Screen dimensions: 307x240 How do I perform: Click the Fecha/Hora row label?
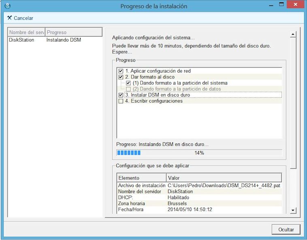pyautogui.click(x=130, y=210)
